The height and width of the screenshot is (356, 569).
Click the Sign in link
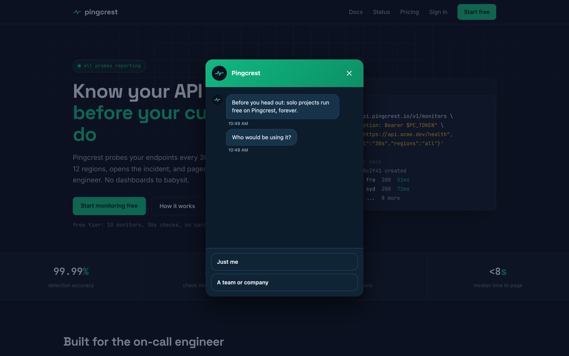438,12
